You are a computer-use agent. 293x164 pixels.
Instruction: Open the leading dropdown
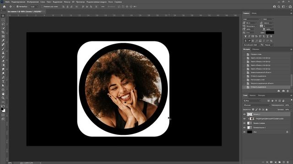(x=269, y=23)
